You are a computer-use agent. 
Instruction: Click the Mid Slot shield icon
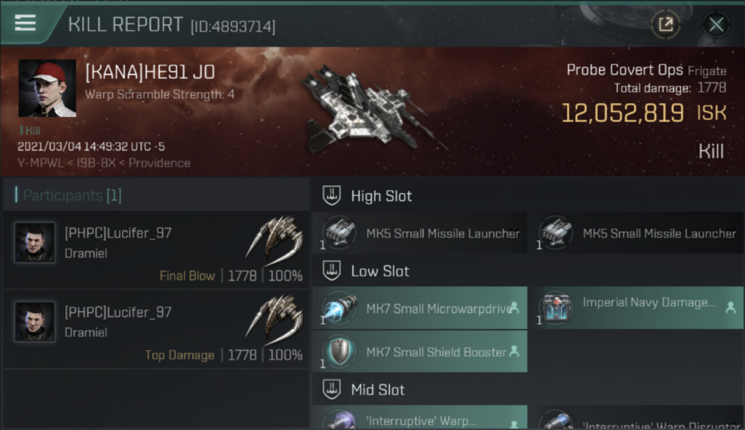pos(331,390)
